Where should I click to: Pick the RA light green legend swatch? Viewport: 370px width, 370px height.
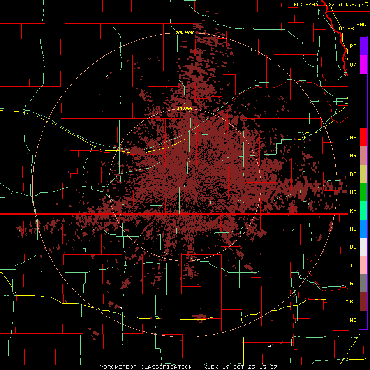pos(363,210)
